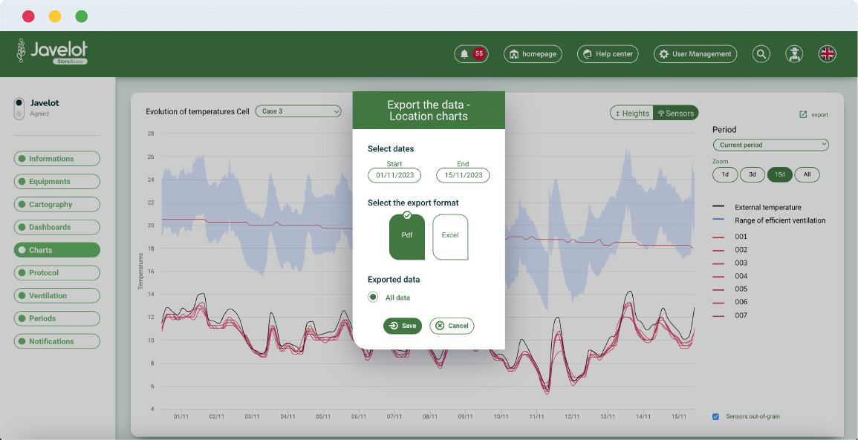858x440 pixels.
Task: Toggle the Javelot site switch
Action: coord(19,108)
